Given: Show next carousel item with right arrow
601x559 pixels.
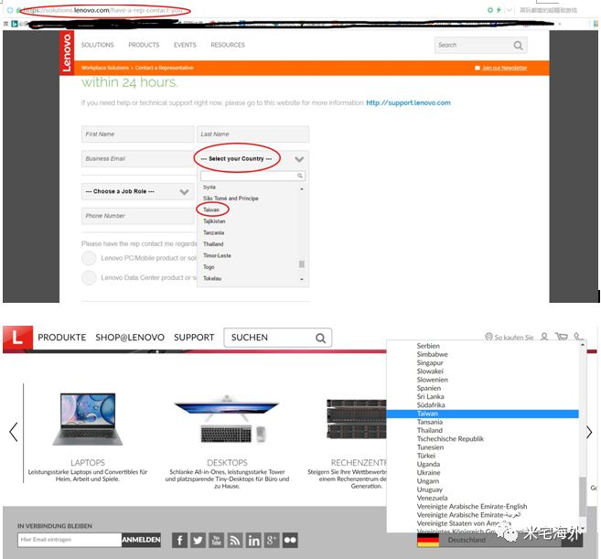Looking at the screenshot, I should pos(589,432).
